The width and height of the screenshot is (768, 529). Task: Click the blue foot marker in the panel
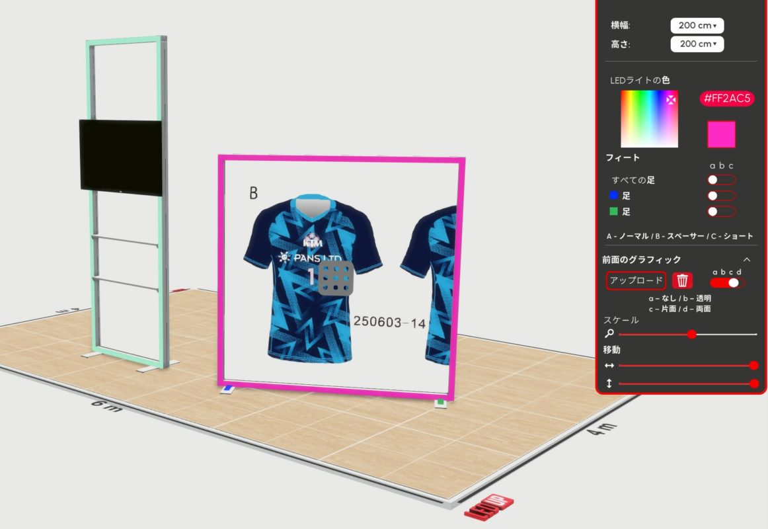pyautogui.click(x=614, y=196)
